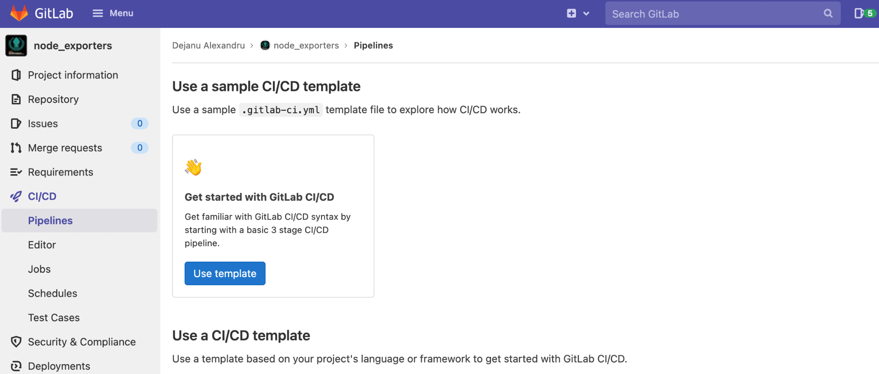
Task: Open Project information in sidebar
Action: point(73,75)
